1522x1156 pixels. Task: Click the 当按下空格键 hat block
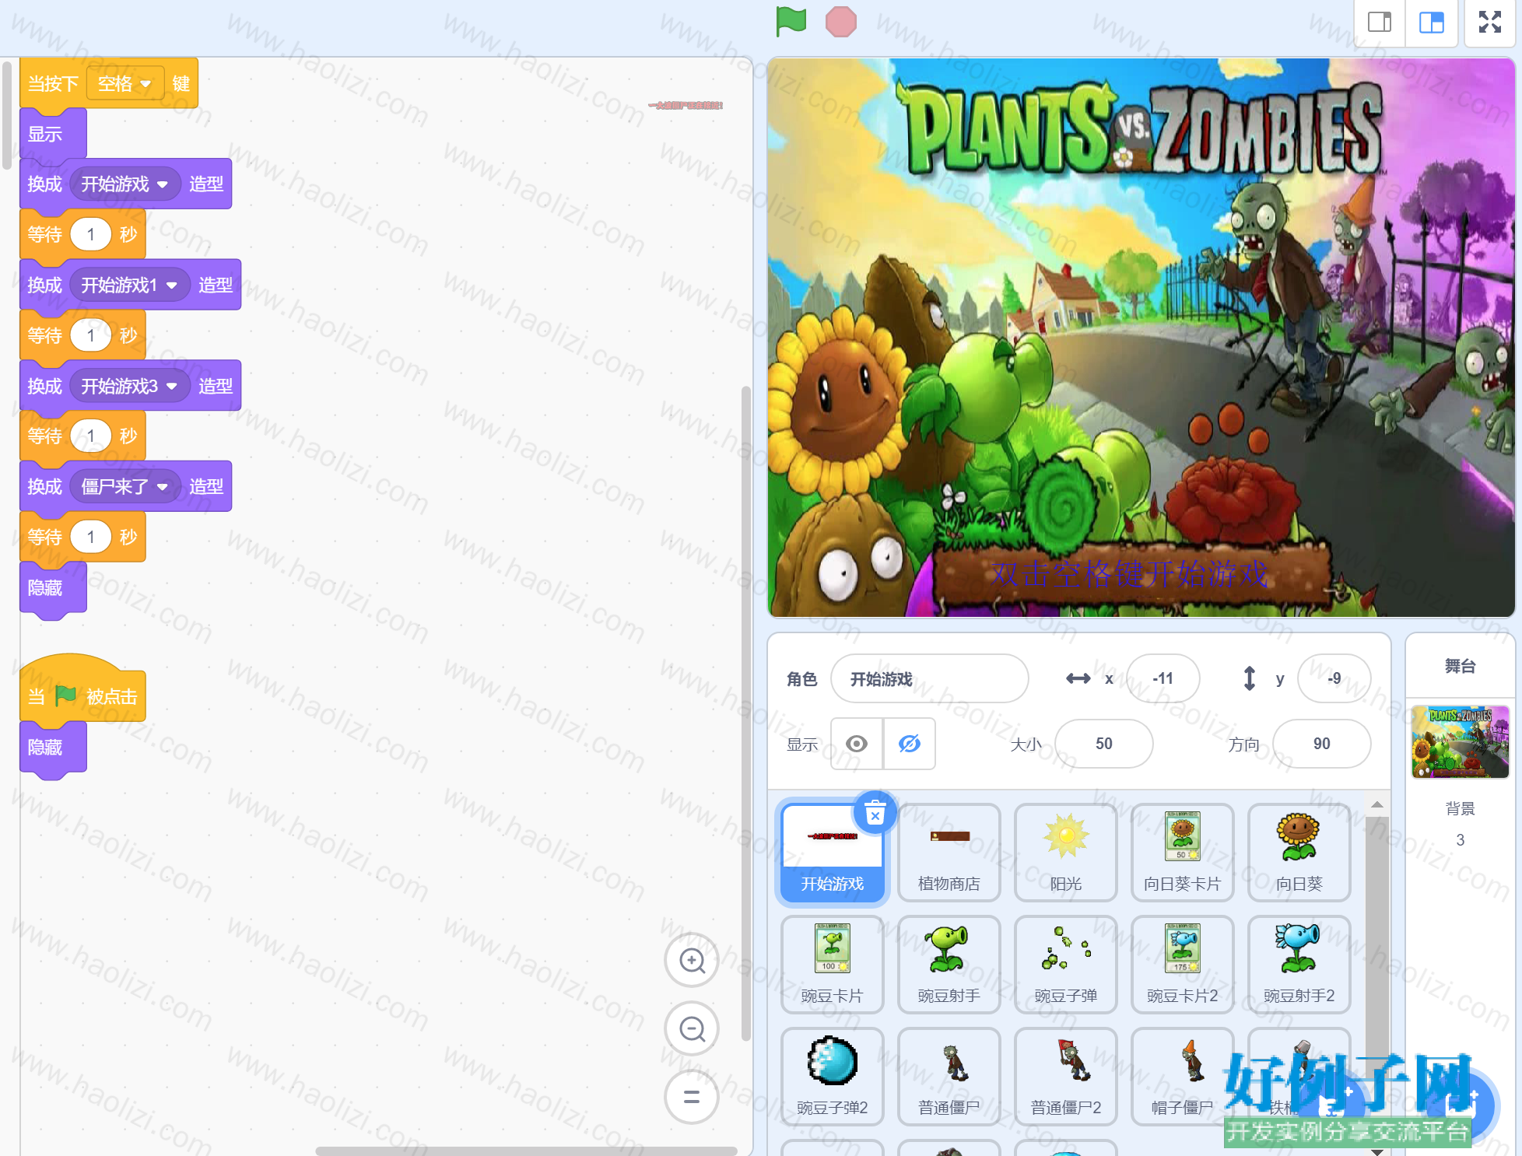(109, 83)
